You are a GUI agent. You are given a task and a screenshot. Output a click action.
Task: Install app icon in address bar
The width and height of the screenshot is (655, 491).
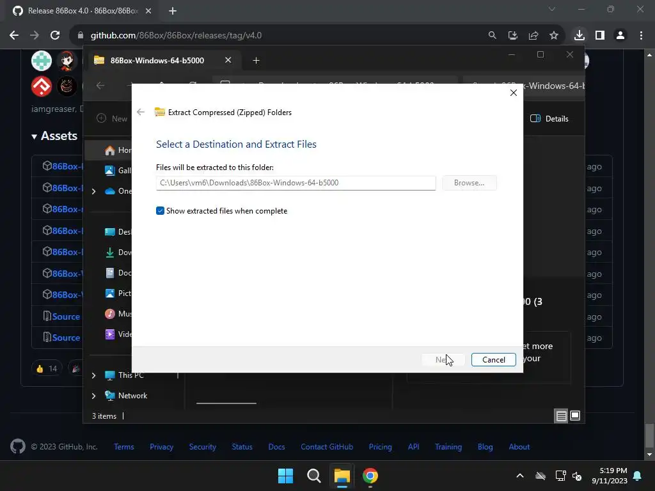point(512,35)
